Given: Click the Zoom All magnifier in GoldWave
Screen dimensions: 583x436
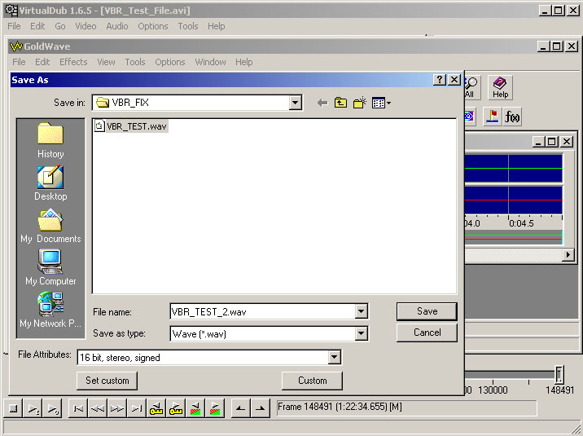Looking at the screenshot, I should (471, 88).
